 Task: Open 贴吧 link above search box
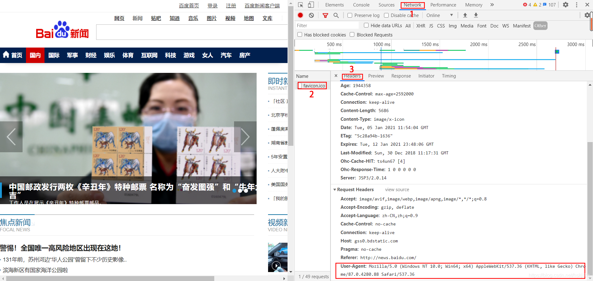point(156,18)
